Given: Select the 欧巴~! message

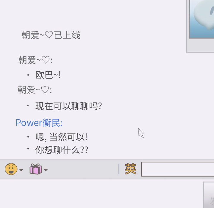Looking at the screenshot, I should (x=48, y=75).
